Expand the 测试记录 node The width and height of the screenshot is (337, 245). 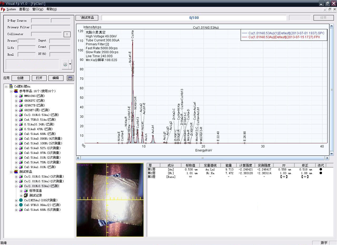[x=21, y=196]
